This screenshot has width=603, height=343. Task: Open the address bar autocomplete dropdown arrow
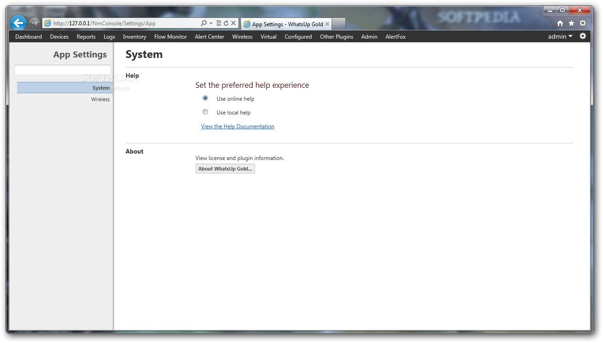tap(211, 23)
